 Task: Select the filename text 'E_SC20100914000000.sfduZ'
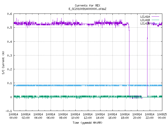[x=87, y=9]
